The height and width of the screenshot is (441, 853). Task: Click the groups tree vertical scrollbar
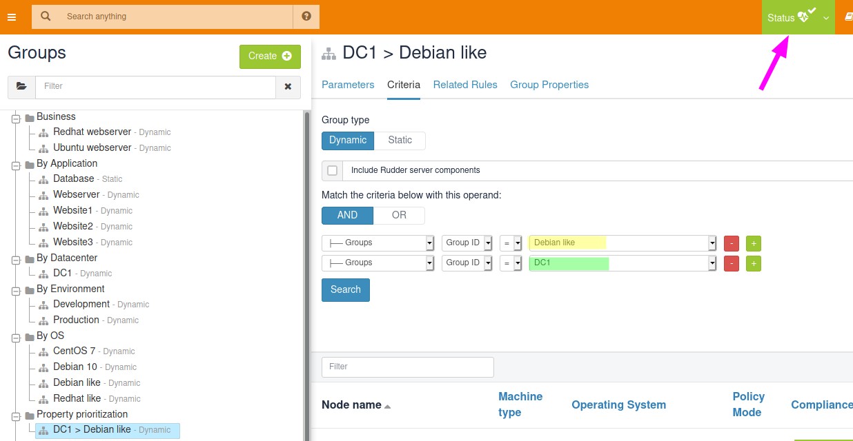click(x=307, y=276)
